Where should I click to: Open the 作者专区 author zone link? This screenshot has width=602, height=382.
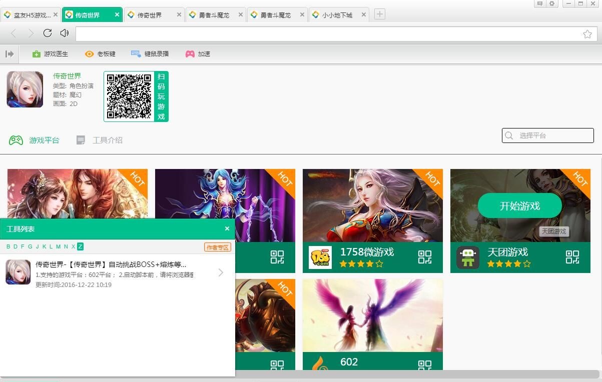pyautogui.click(x=218, y=247)
